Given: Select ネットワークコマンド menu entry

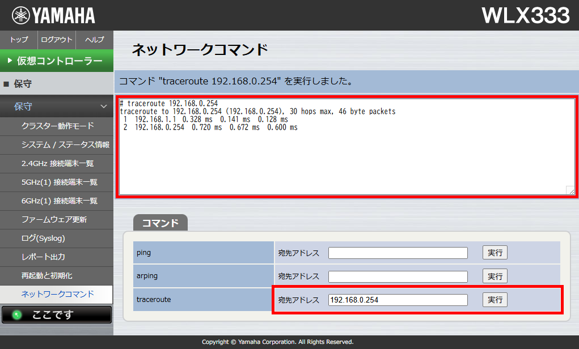Looking at the screenshot, I should [x=57, y=294].
